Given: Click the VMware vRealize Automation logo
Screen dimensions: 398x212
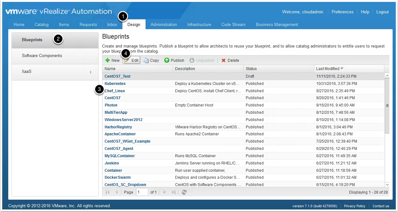Looking at the screenshot, I should pos(58,11).
